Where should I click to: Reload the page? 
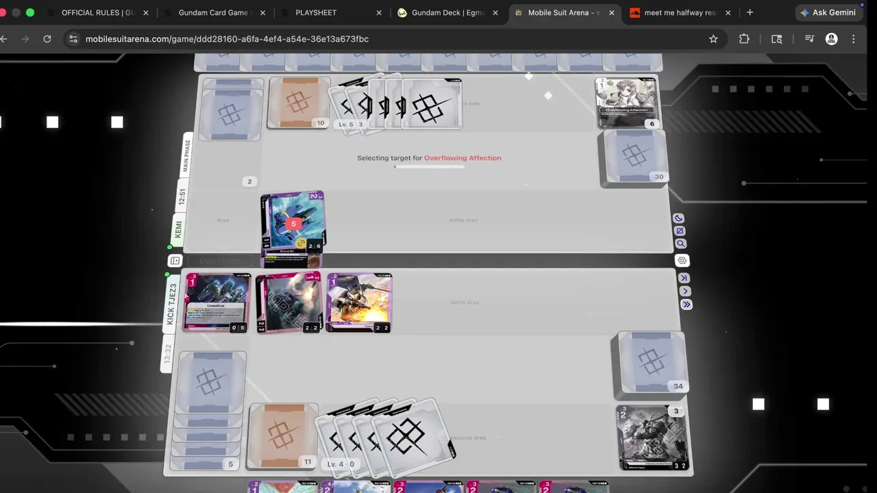[47, 39]
